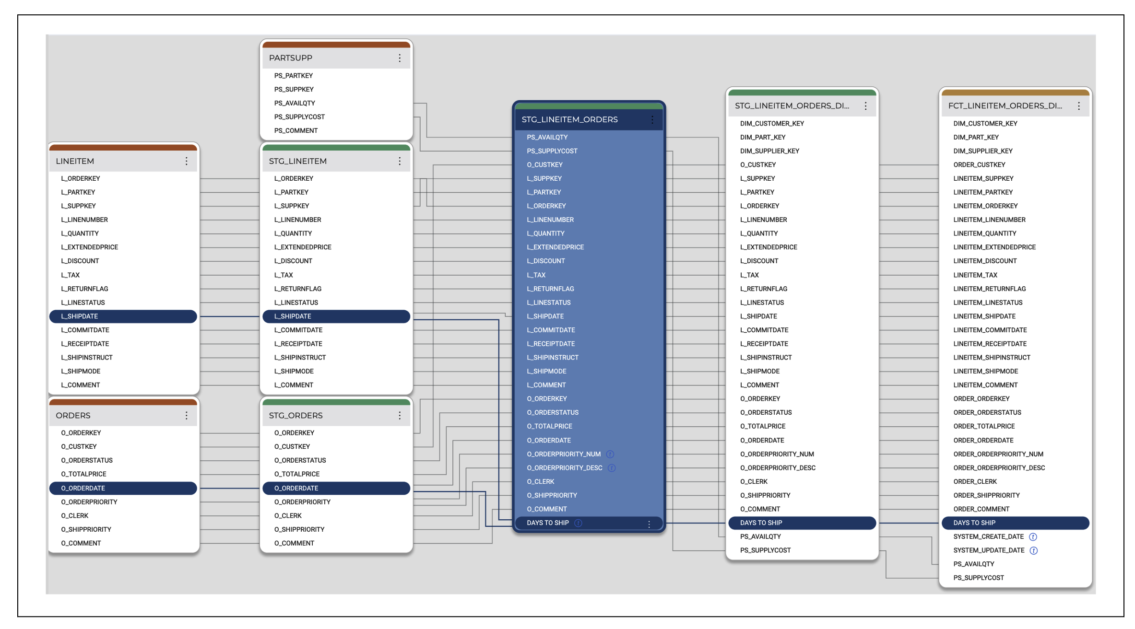Click info icon beside SYSTEM_UPDATE_DATE
Viewport: 1135px width, 629px height.
pyautogui.click(x=1034, y=551)
